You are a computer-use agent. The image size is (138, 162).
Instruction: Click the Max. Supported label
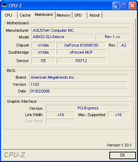click(x=92, y=115)
